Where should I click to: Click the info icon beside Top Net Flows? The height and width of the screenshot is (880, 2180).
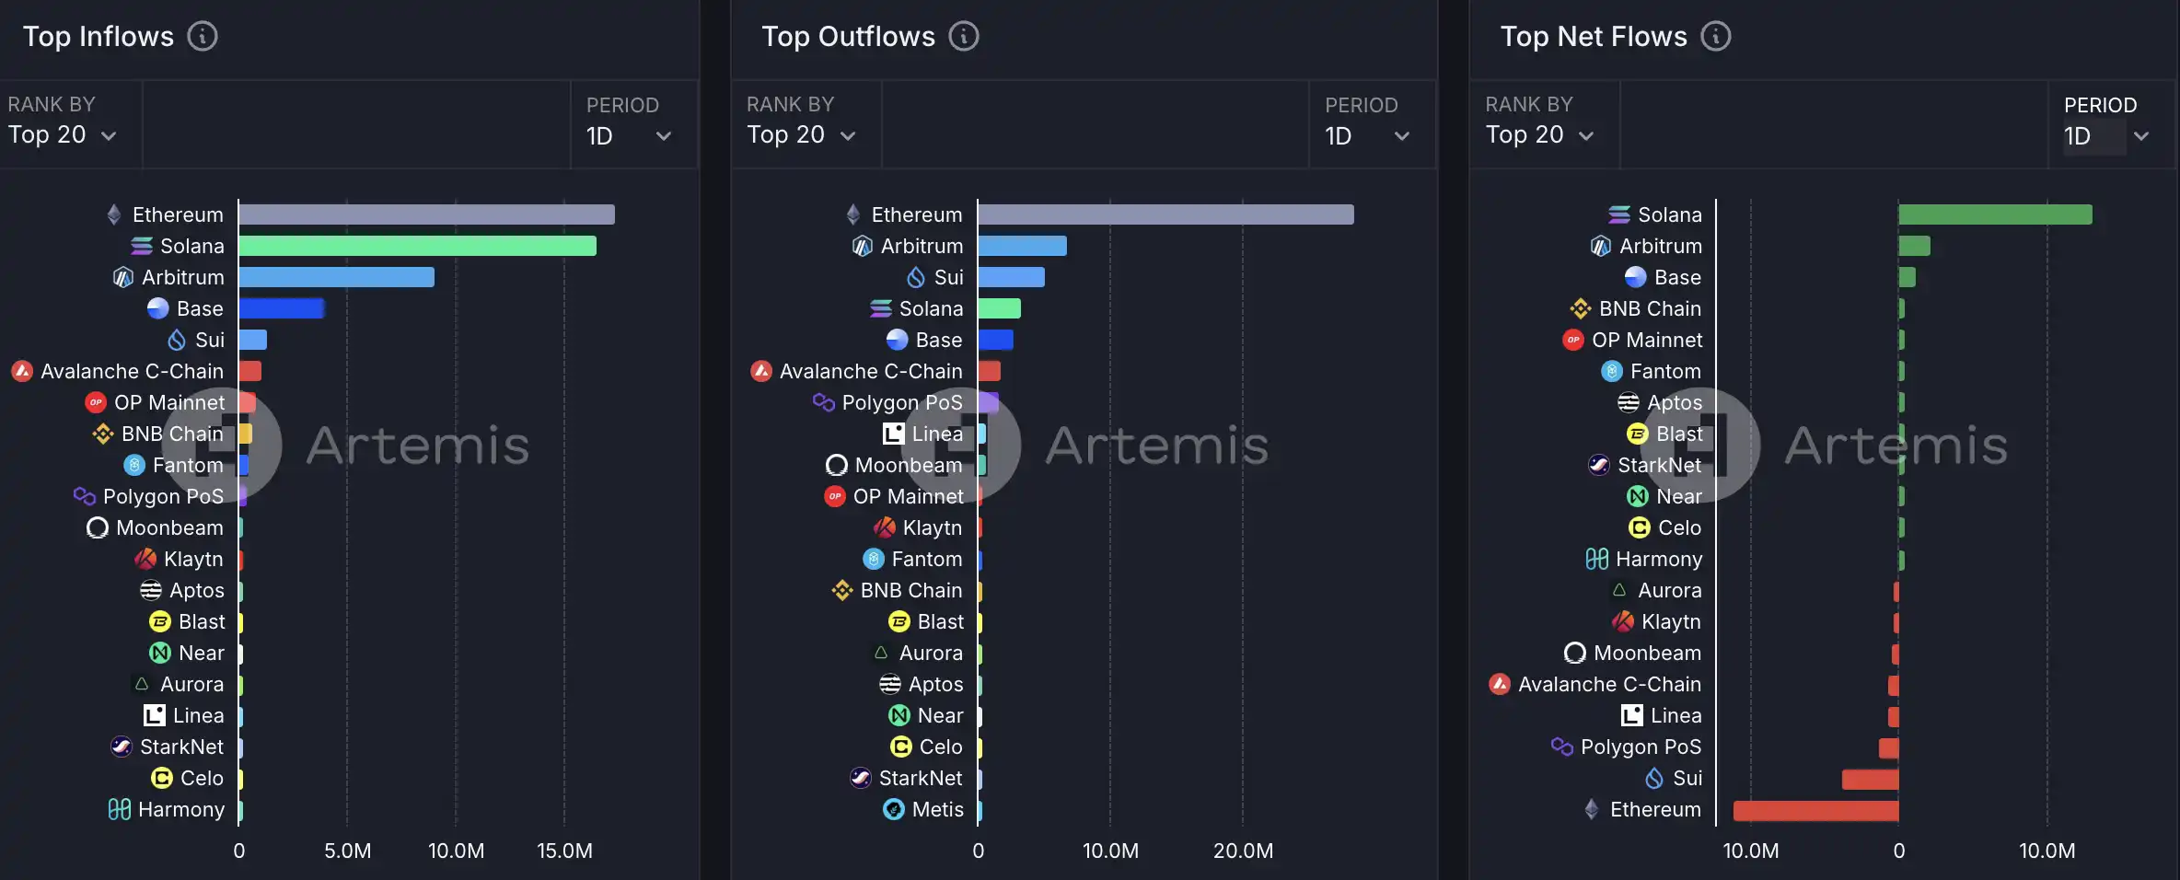pos(1715,37)
